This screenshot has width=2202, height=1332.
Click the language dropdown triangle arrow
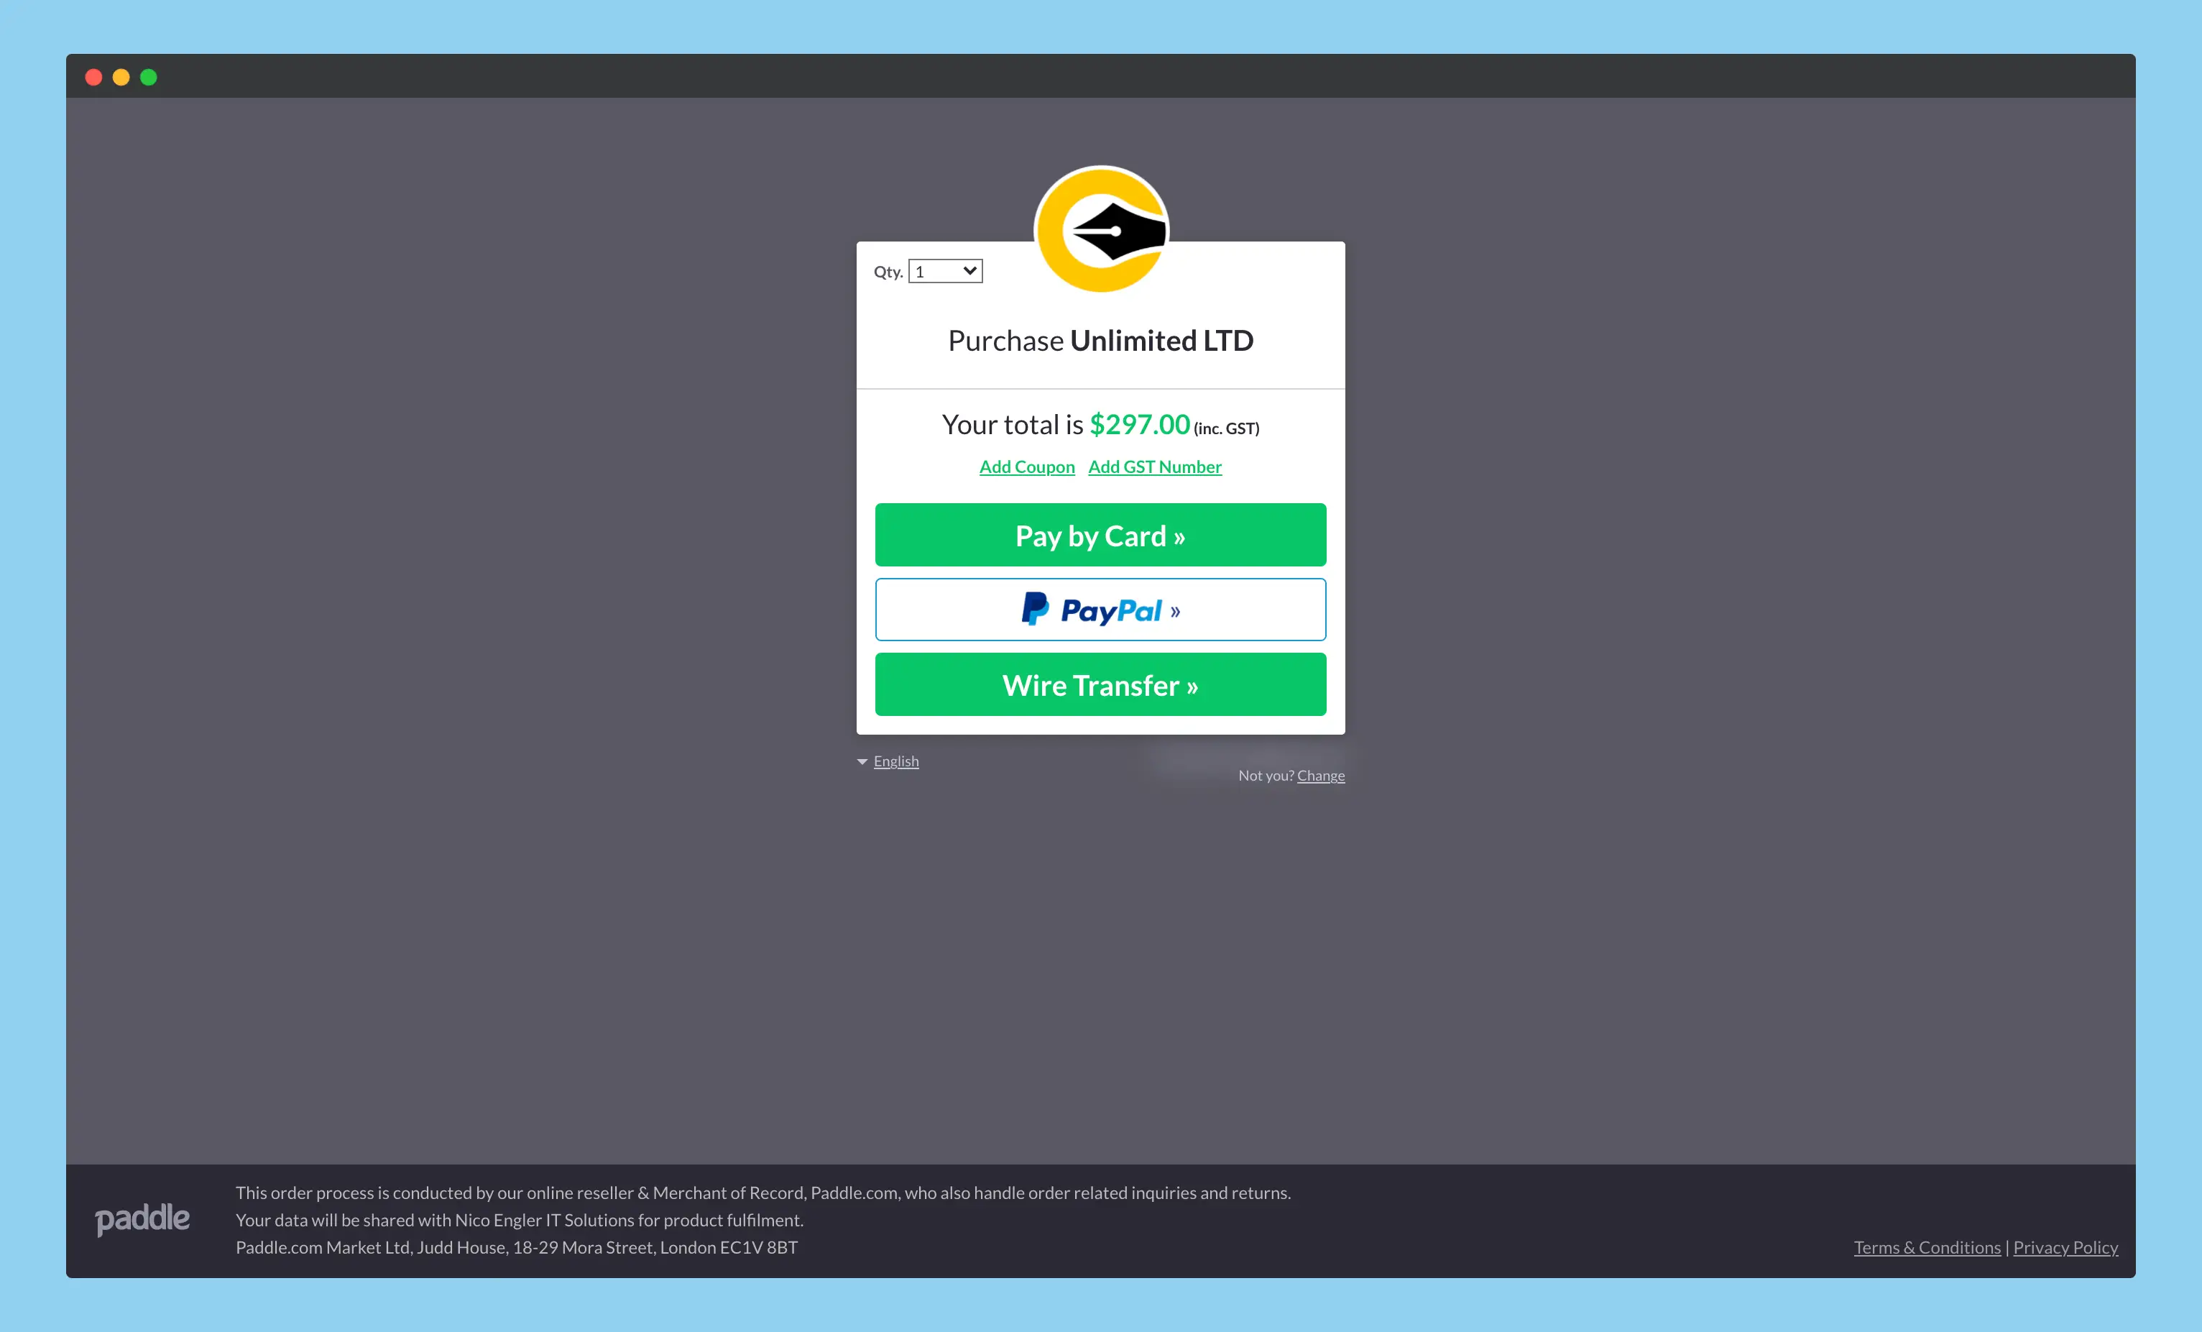pyautogui.click(x=862, y=762)
